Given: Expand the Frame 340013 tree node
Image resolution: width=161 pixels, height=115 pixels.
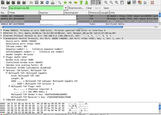Looking at the screenshot, I should (1, 30).
